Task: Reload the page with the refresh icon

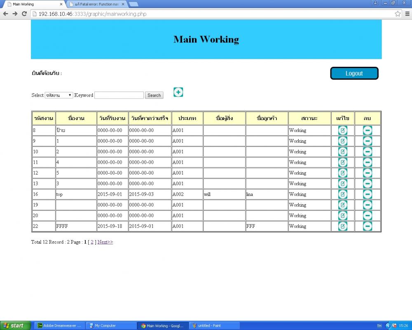Action: click(x=24, y=14)
